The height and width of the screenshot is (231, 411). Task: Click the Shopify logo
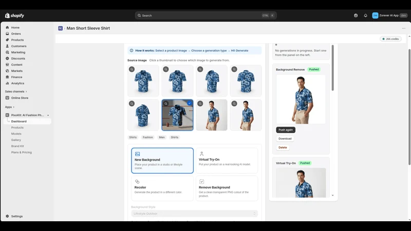click(15, 15)
